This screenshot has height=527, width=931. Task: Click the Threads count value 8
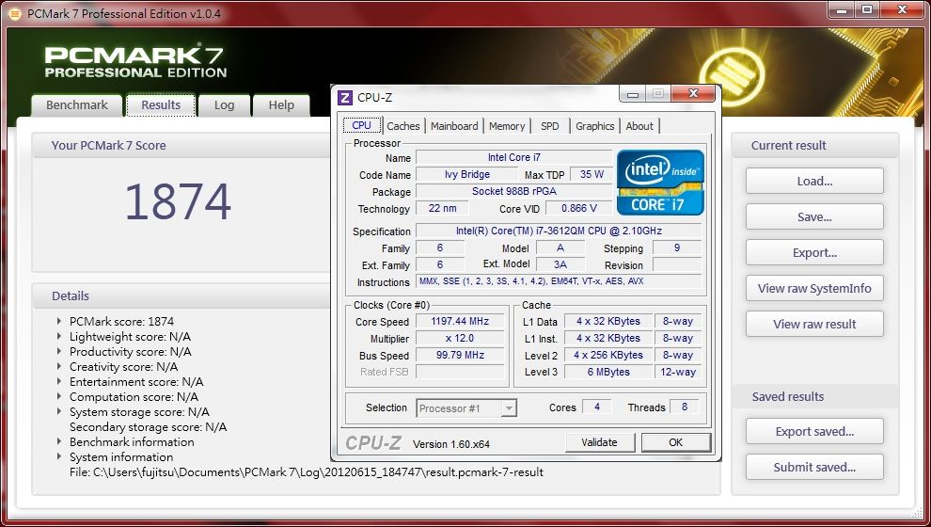click(x=685, y=407)
